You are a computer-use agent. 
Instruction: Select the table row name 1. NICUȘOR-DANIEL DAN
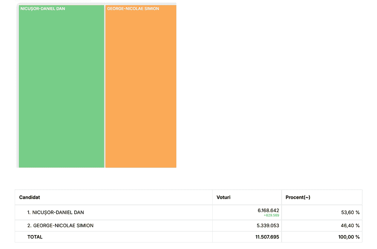pos(55,212)
